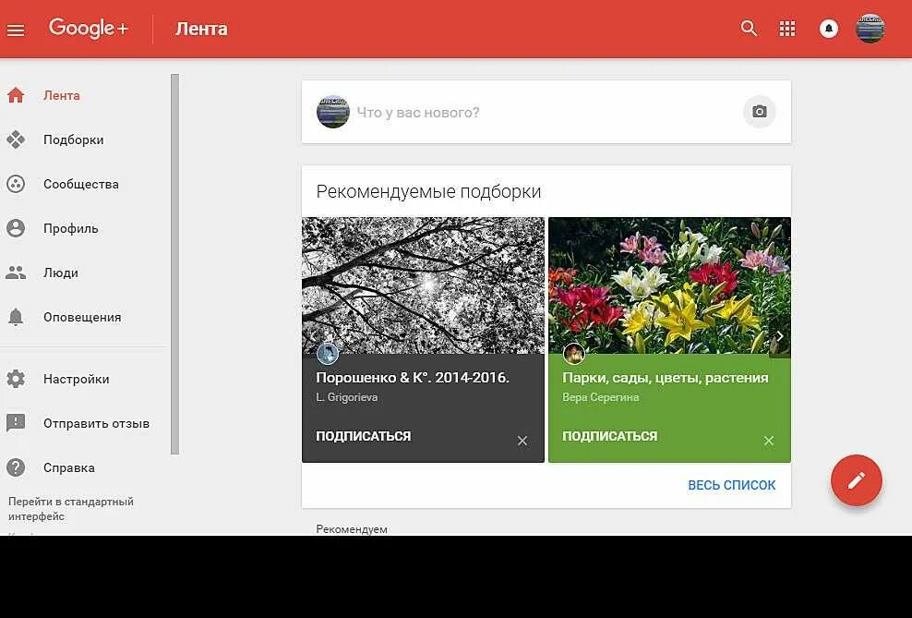This screenshot has height=618, width=912.
Task: Select Оповещения in the sidebar
Action: pos(82,317)
